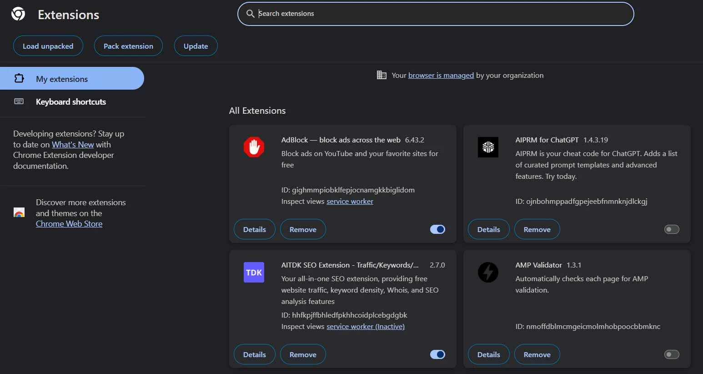Image resolution: width=703 pixels, height=374 pixels.
Task: Enable the AIPRM for ChatGPT toggle
Action: [x=672, y=229]
